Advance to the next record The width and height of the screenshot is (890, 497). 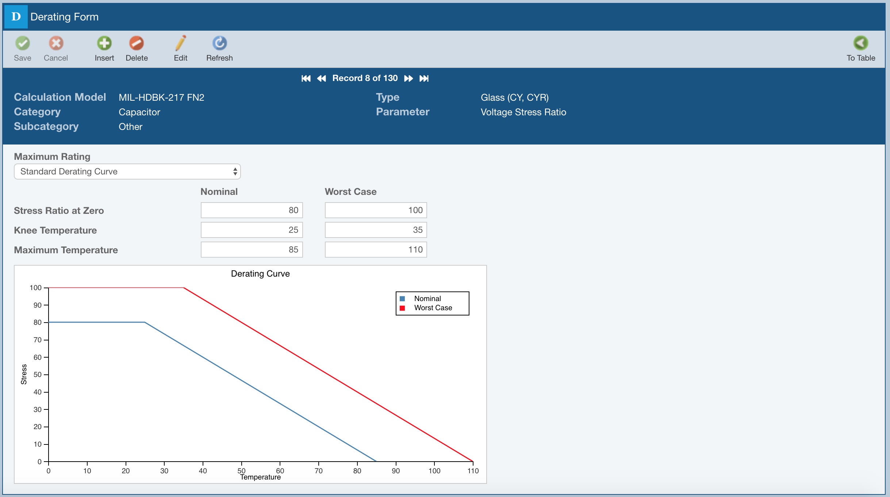[408, 78]
